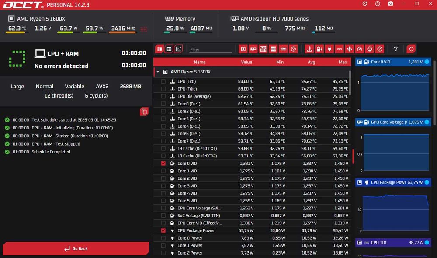Select the CPU TDC graph header
Viewport: 437px width, 258px height.
tap(393, 243)
